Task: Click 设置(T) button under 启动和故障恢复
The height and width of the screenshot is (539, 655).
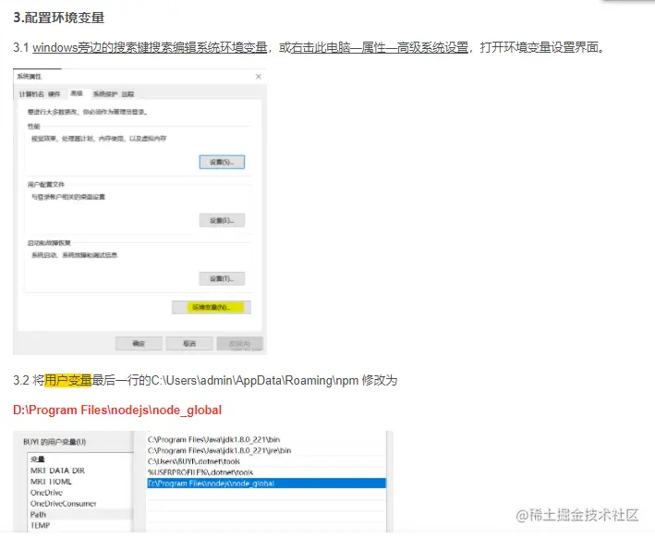Action: (x=222, y=278)
